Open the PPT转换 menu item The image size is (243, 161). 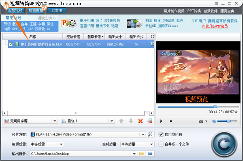click(x=194, y=11)
